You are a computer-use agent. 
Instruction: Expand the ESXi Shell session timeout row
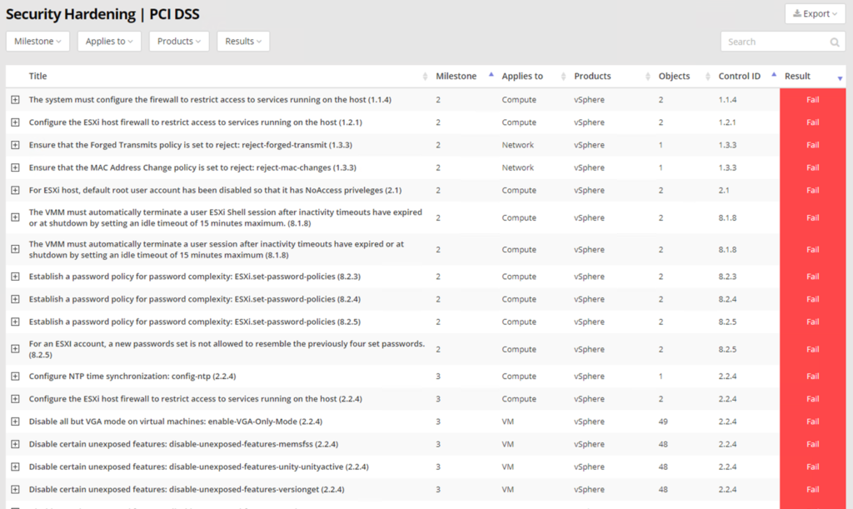15,217
